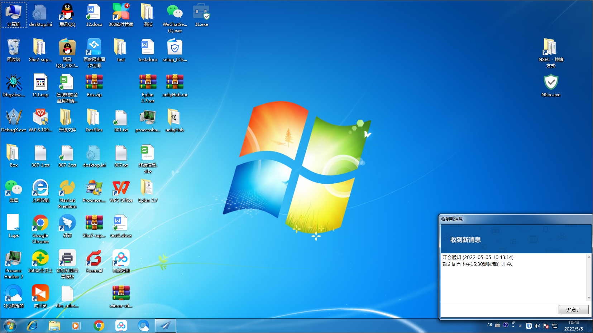This screenshot has height=333, width=593.
Task: Open Windows Explorer from the taskbar
Action: [x=54, y=326]
